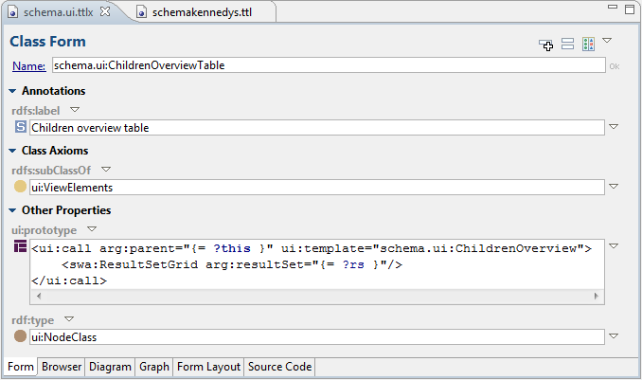Close the schema.ui.ttlx editor tab
This screenshot has height=380, width=642.
[x=105, y=11]
